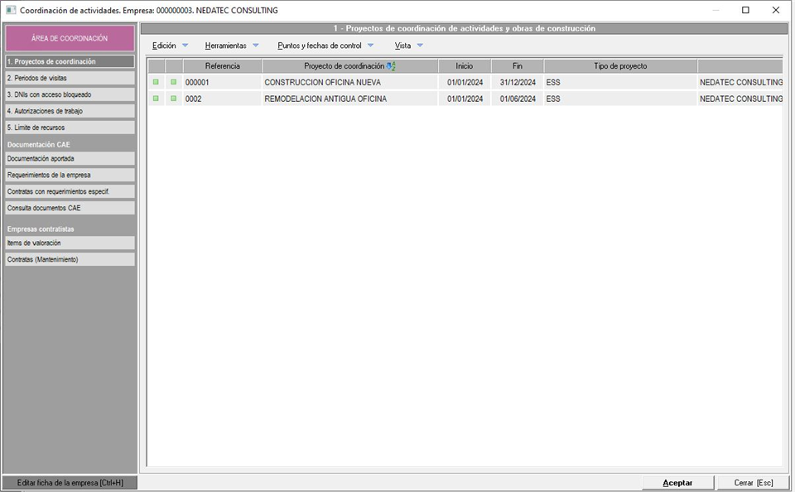Click second green status icon of project 000001
The image size is (795, 492).
point(173,82)
